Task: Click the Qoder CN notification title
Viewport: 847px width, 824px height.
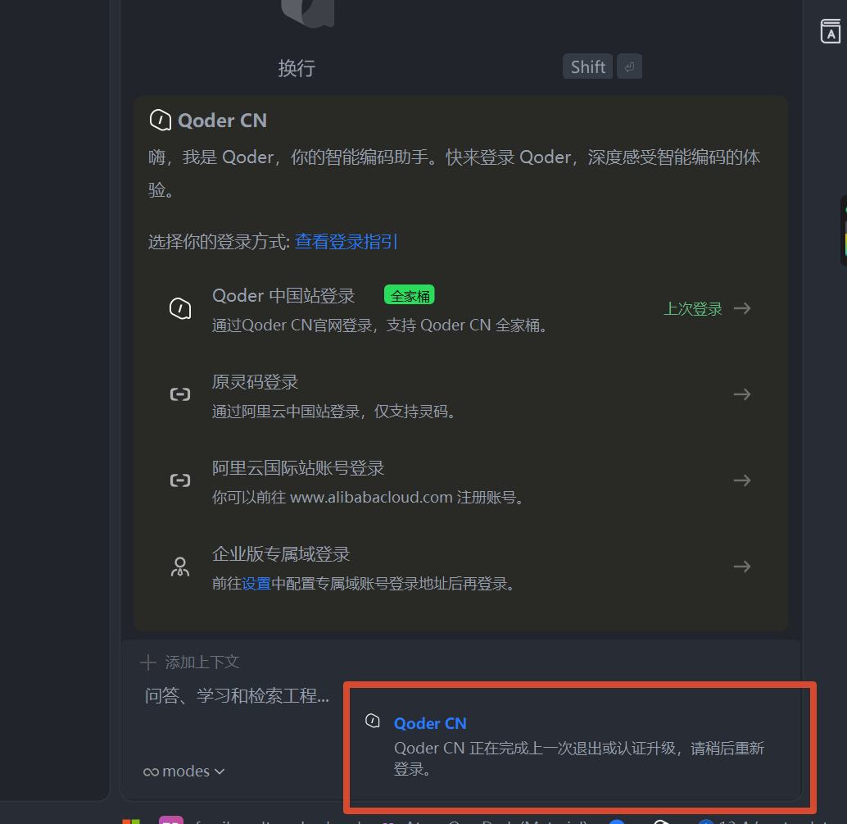Action: [x=430, y=723]
